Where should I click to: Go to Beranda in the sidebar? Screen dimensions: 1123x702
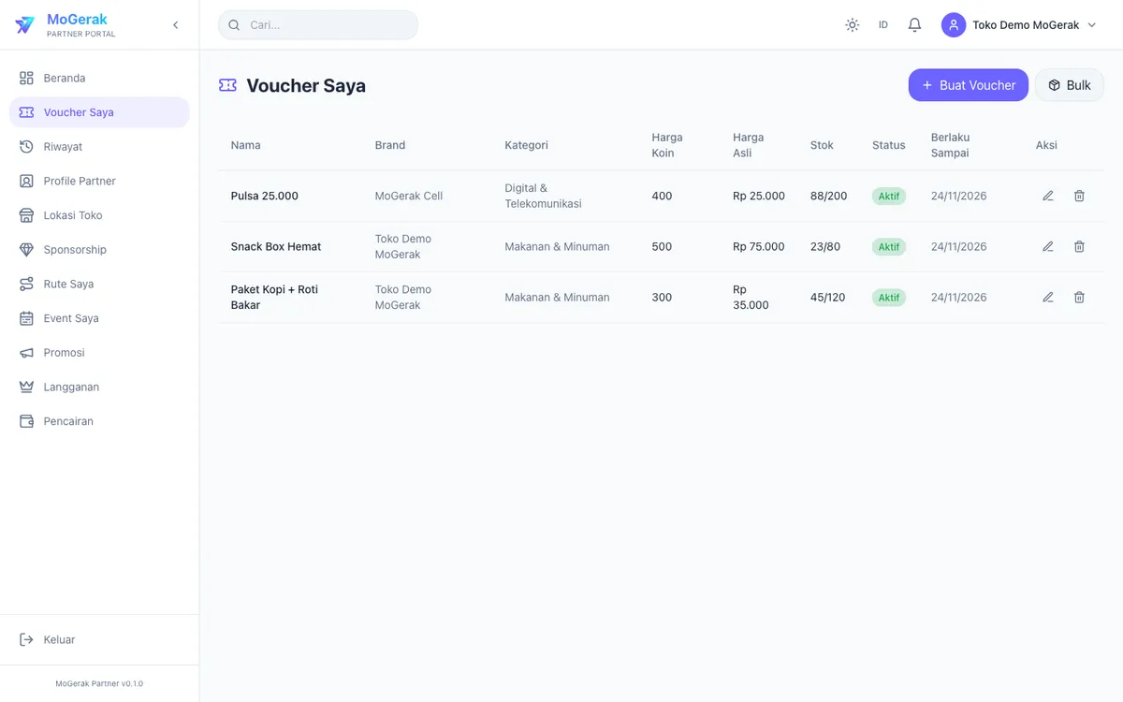click(99, 78)
